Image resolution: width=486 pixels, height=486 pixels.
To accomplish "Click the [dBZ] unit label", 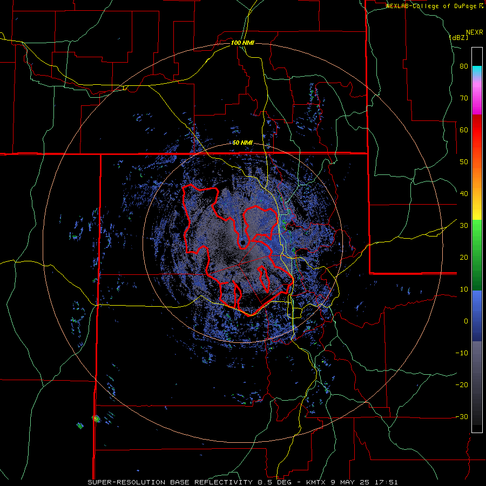I will (458, 37).
